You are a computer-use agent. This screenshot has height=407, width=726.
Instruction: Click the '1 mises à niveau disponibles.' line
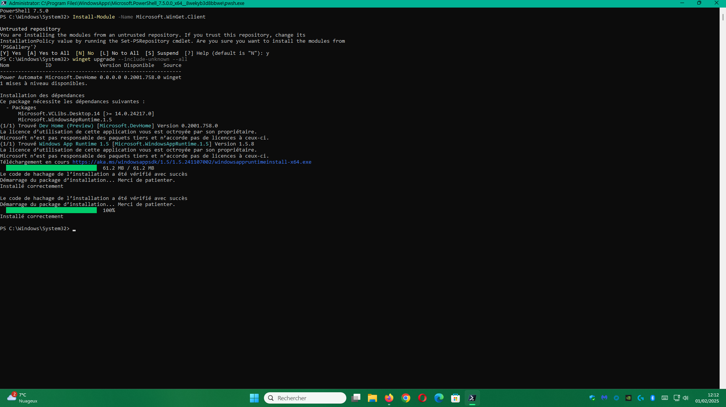coord(44,84)
